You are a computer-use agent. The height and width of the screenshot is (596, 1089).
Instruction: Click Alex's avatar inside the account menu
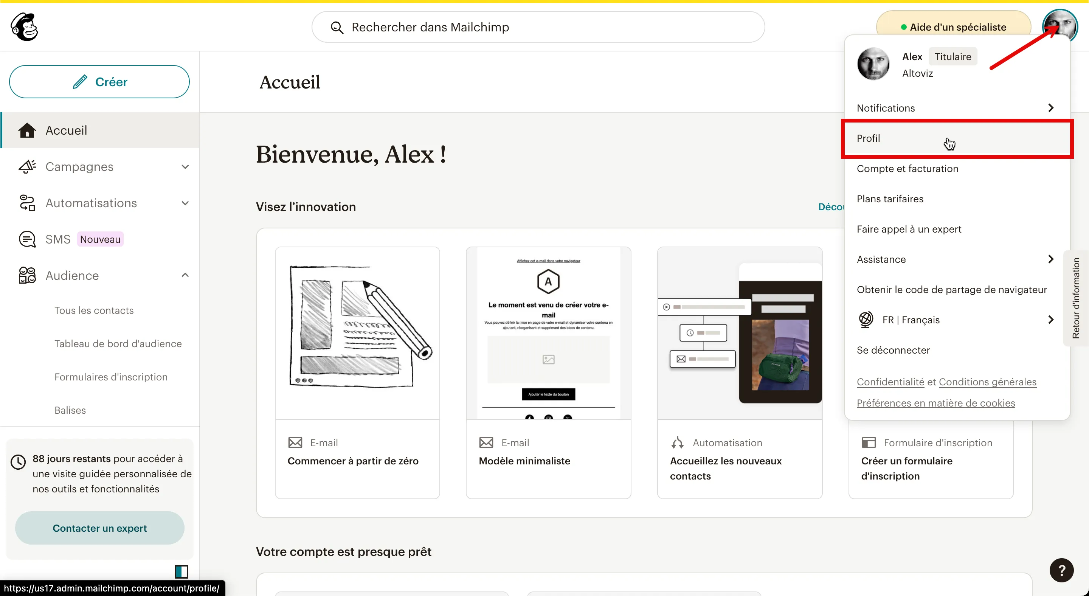pyautogui.click(x=873, y=64)
